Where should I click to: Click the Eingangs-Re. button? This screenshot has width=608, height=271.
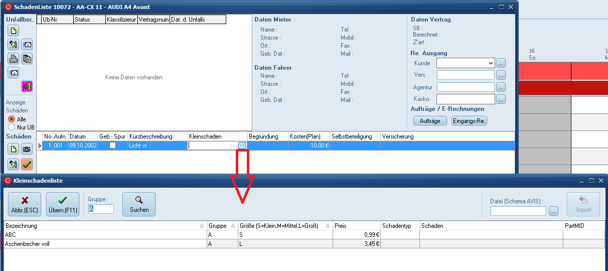click(469, 121)
